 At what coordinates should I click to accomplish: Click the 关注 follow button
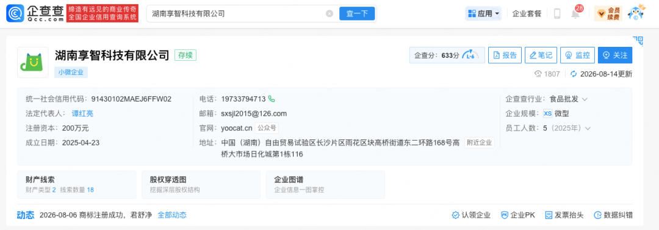pos(615,55)
